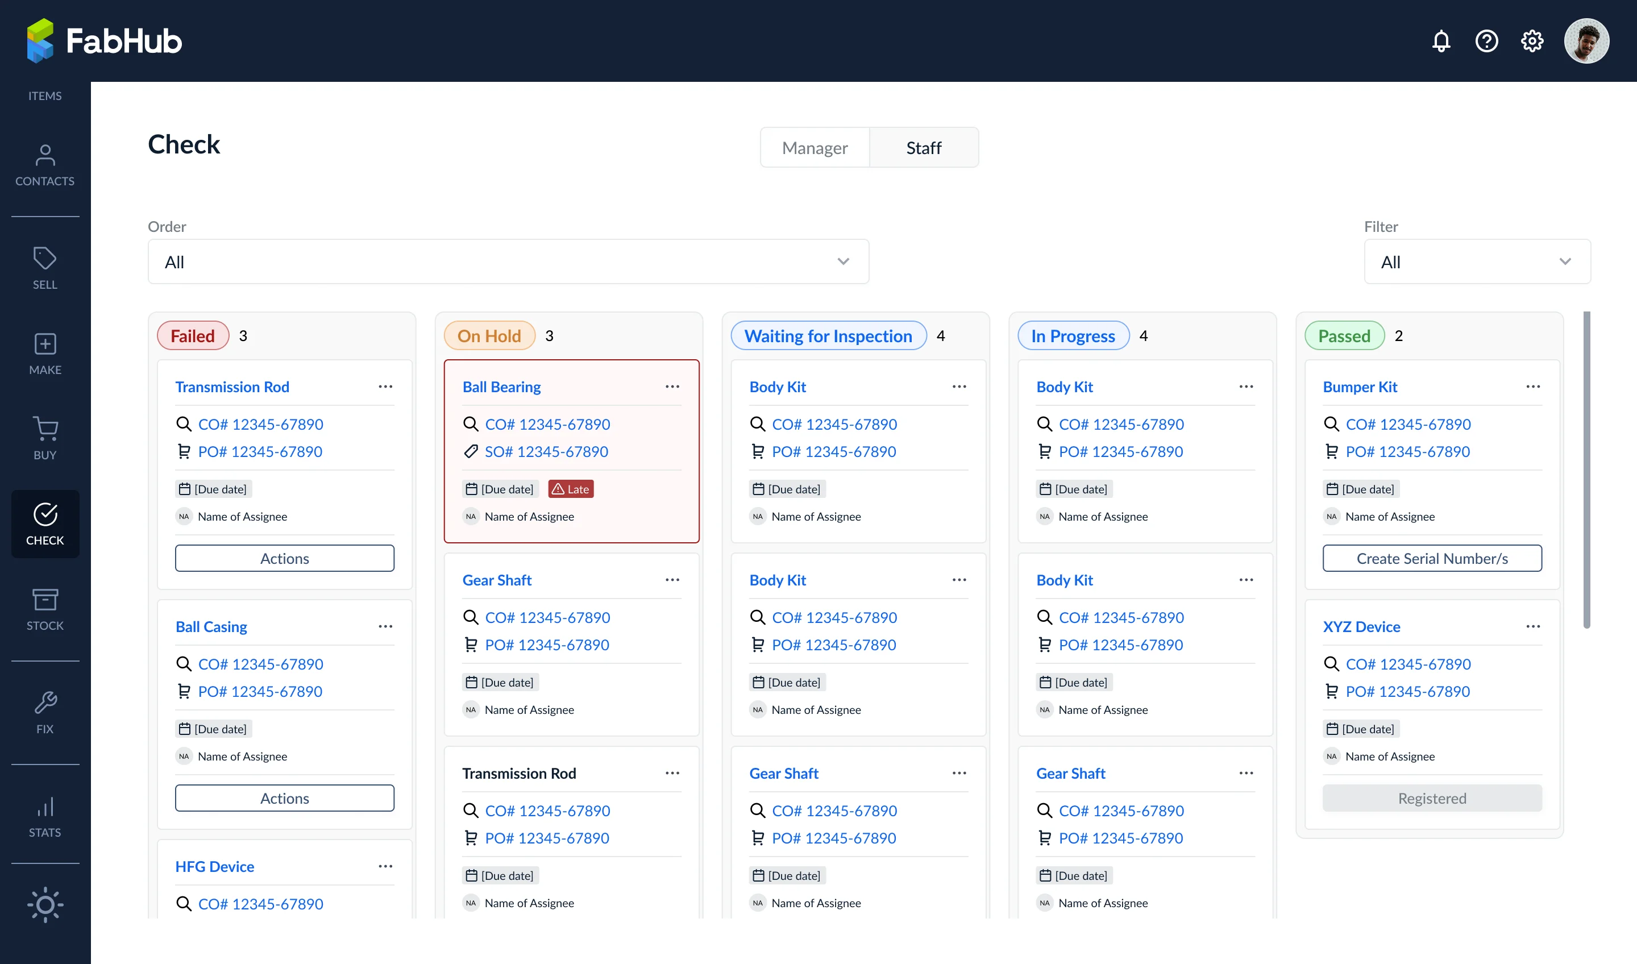Open more options on Ball Casing card

(385, 626)
